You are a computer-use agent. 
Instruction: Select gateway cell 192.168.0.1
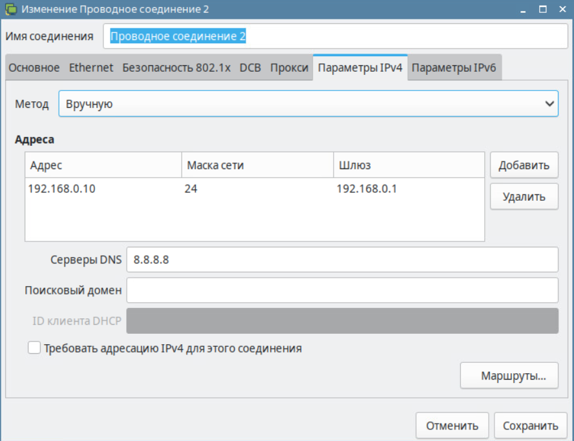[409, 189]
